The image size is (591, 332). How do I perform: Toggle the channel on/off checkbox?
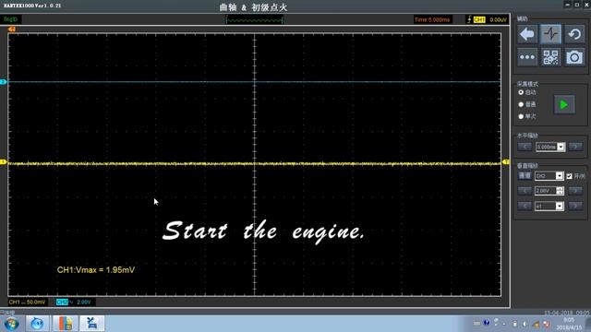coord(569,176)
